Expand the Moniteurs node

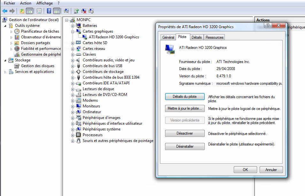click(72, 106)
